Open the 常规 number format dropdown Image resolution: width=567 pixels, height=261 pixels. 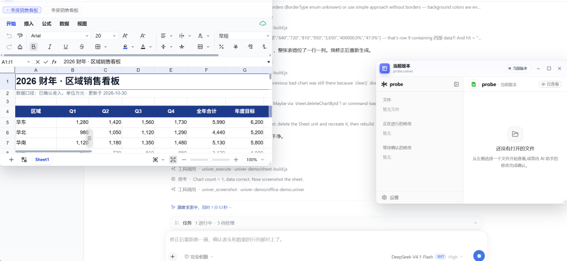244,36
